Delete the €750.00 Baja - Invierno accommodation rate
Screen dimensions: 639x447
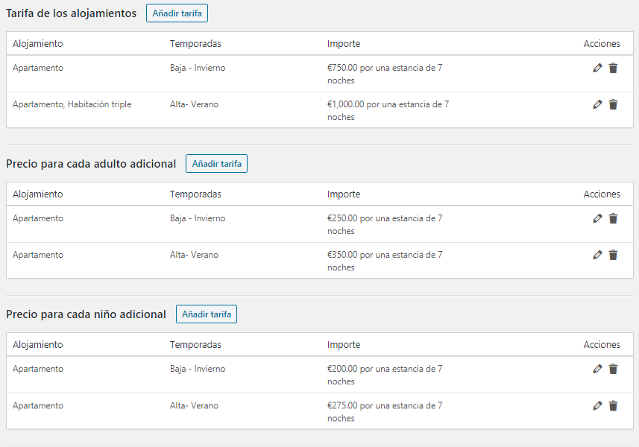[613, 69]
